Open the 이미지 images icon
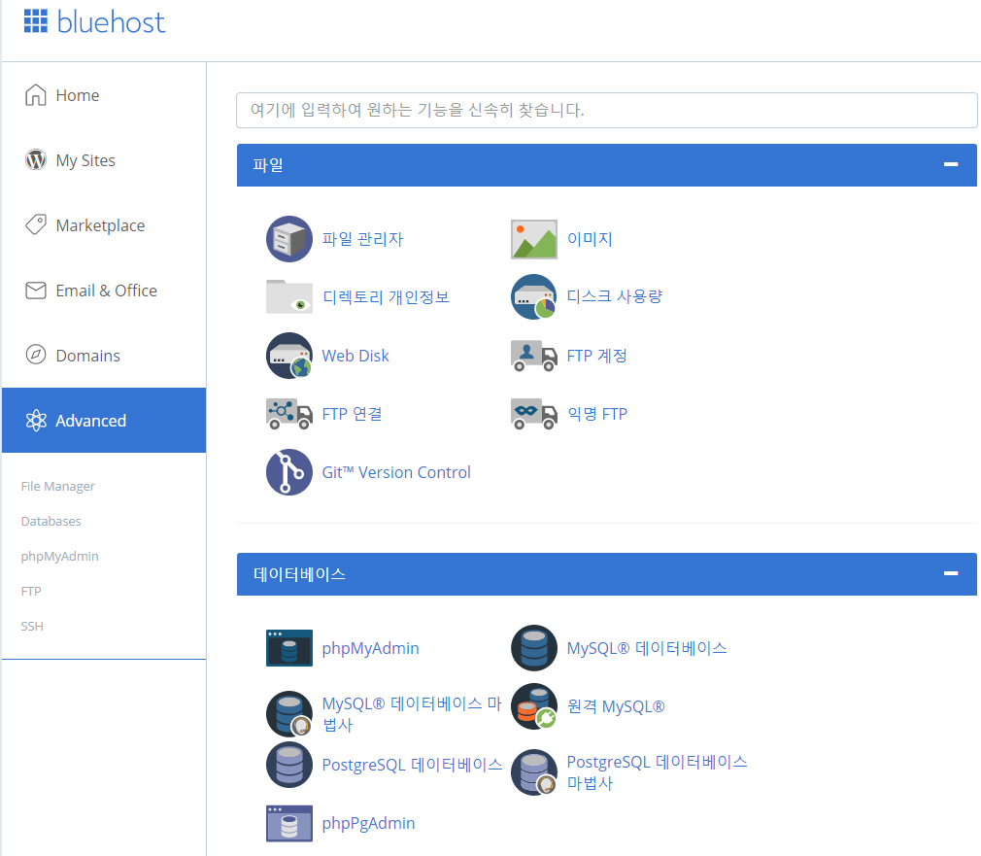 click(x=533, y=239)
